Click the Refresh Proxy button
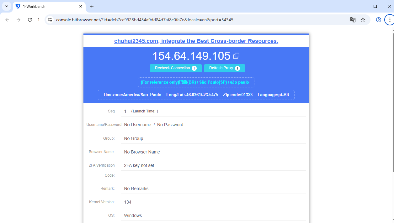Image resolution: width=394 pixels, height=223 pixels. (225, 68)
